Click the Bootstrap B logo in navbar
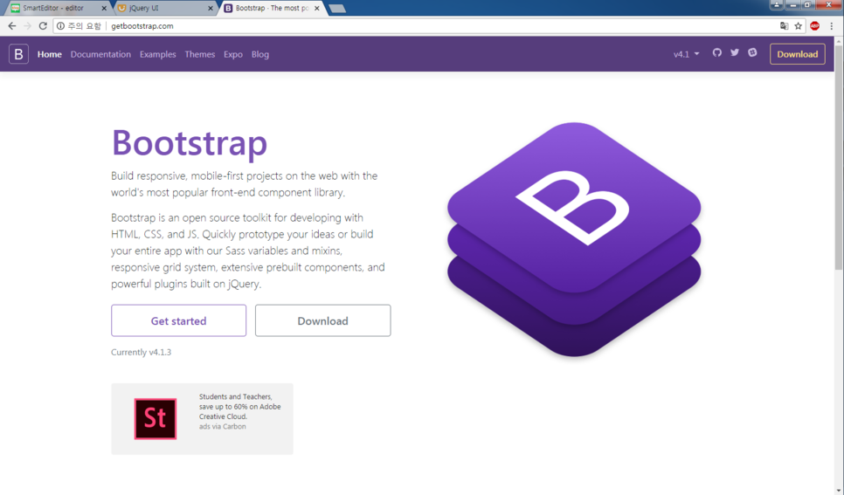The width and height of the screenshot is (844, 495). [x=18, y=54]
